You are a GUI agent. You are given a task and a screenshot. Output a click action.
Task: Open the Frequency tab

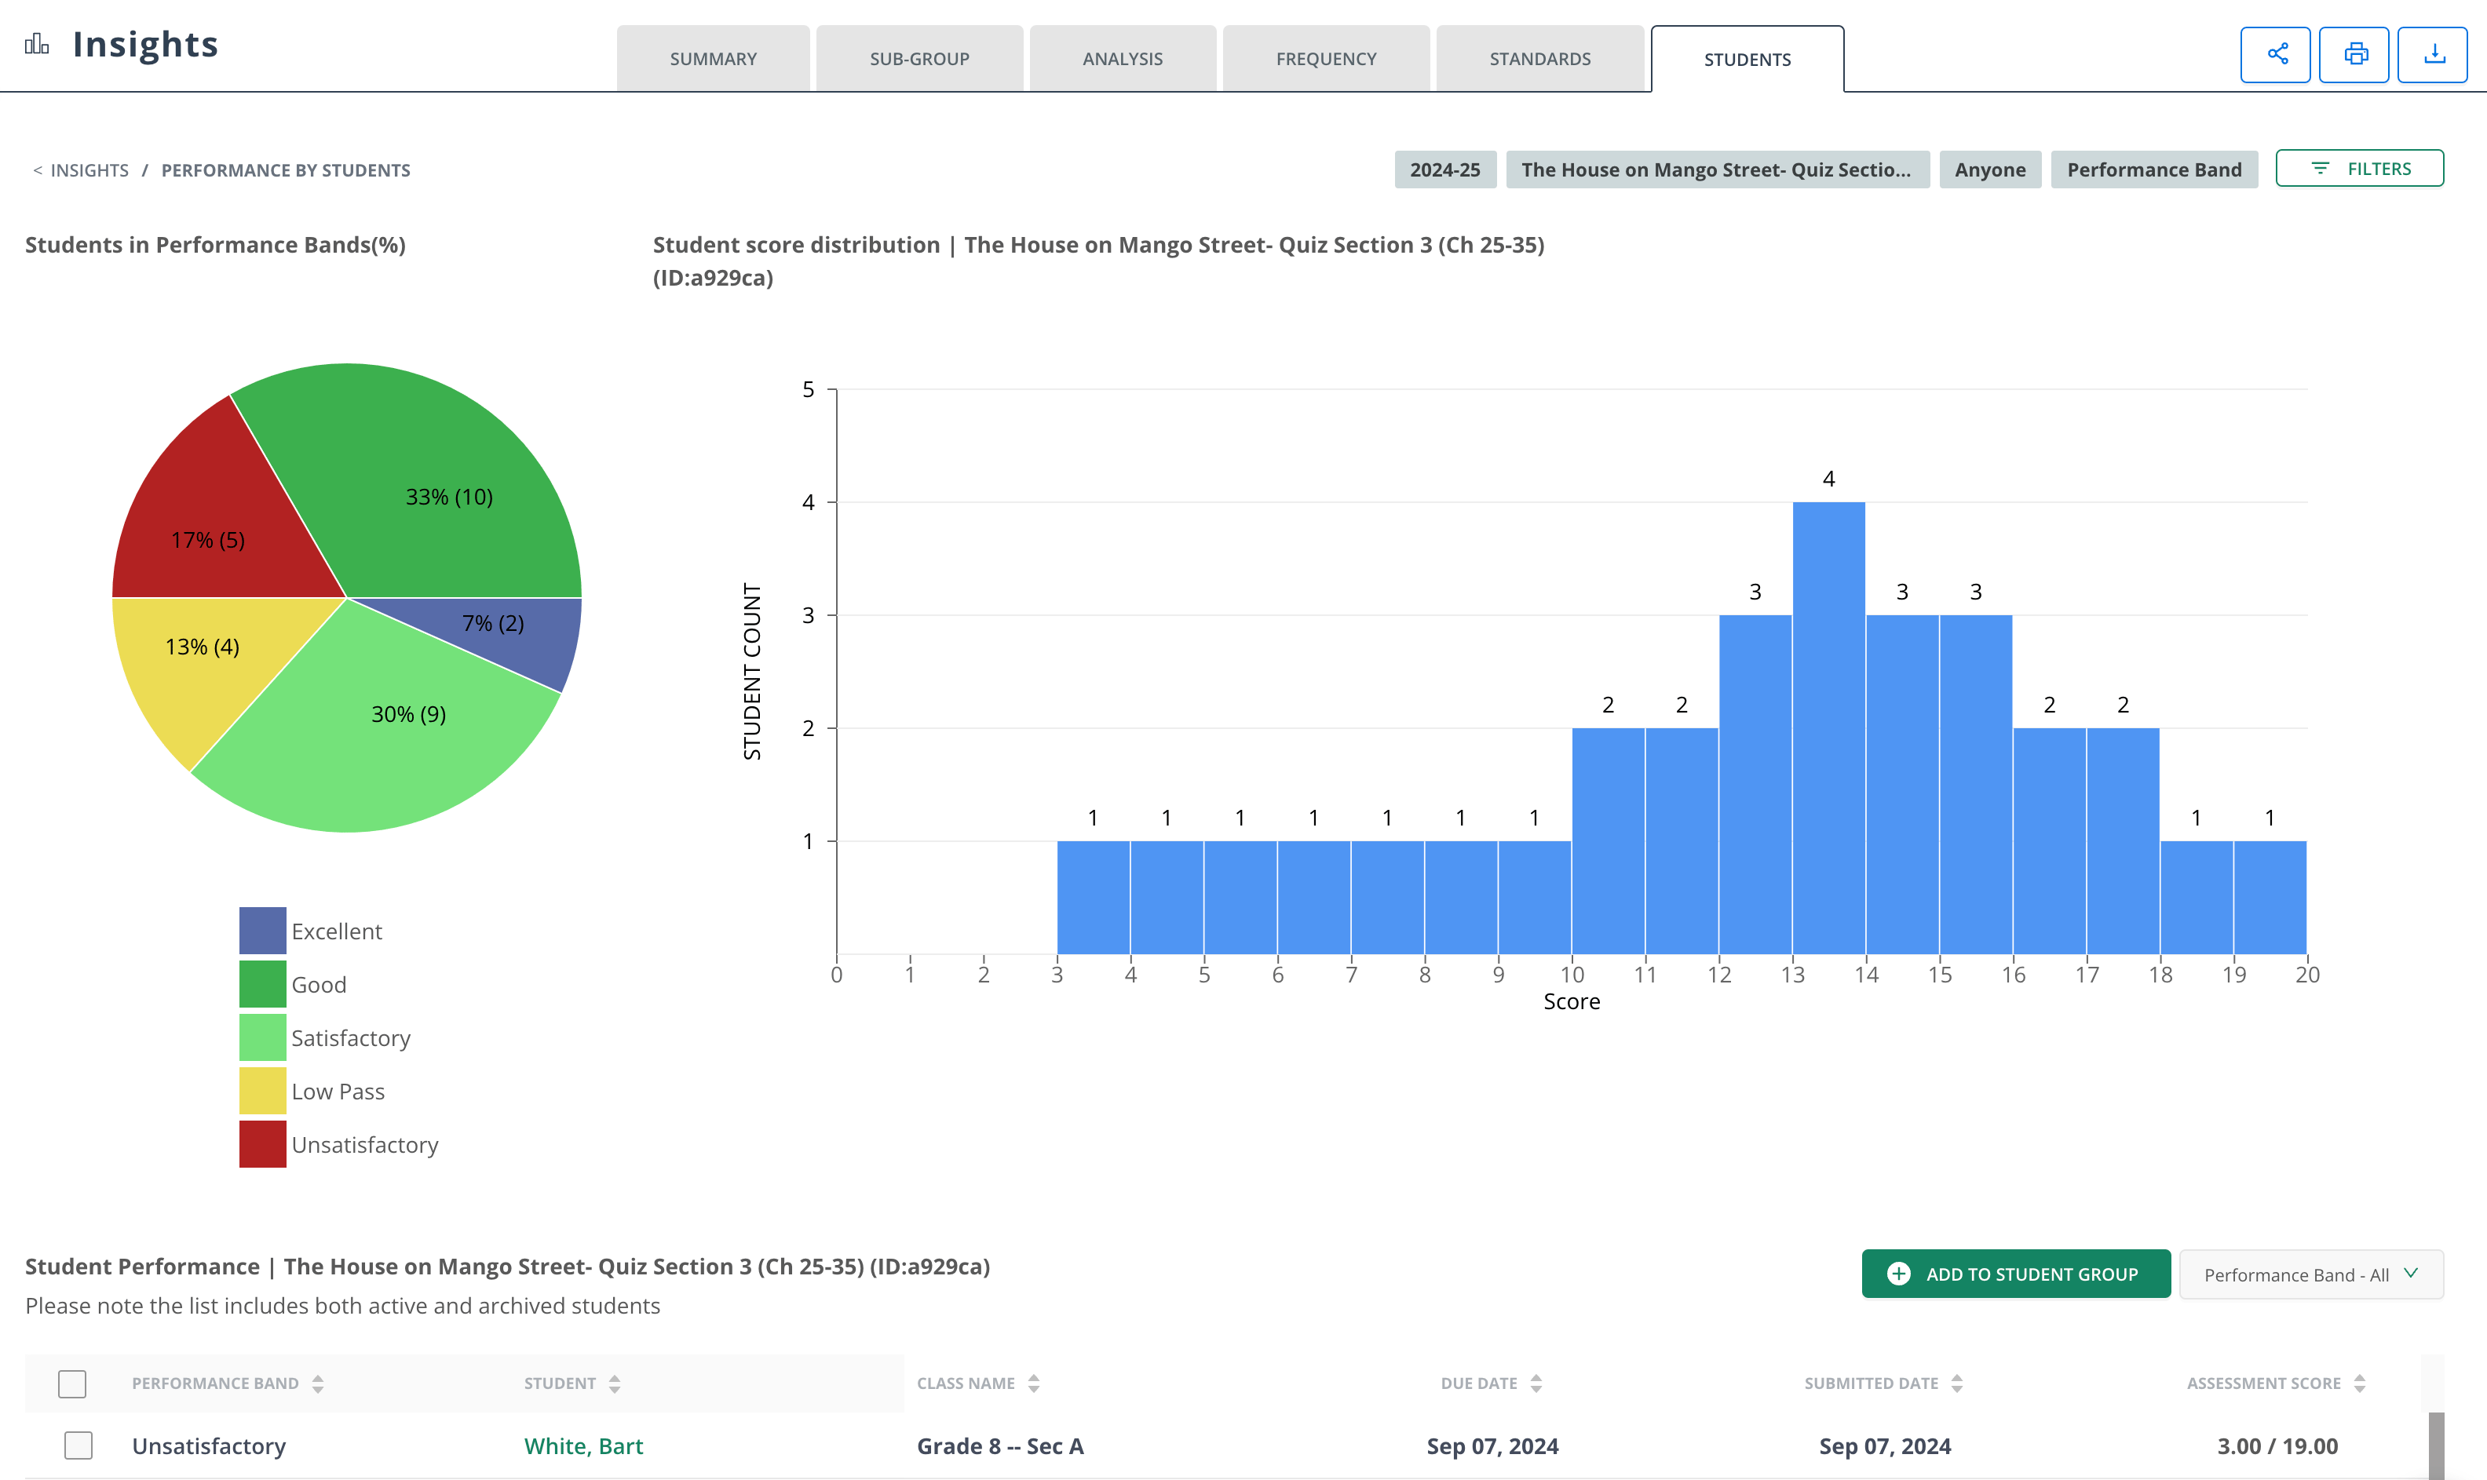pos(1326,59)
